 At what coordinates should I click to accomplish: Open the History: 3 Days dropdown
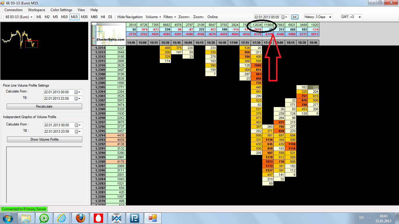[x=318, y=17]
